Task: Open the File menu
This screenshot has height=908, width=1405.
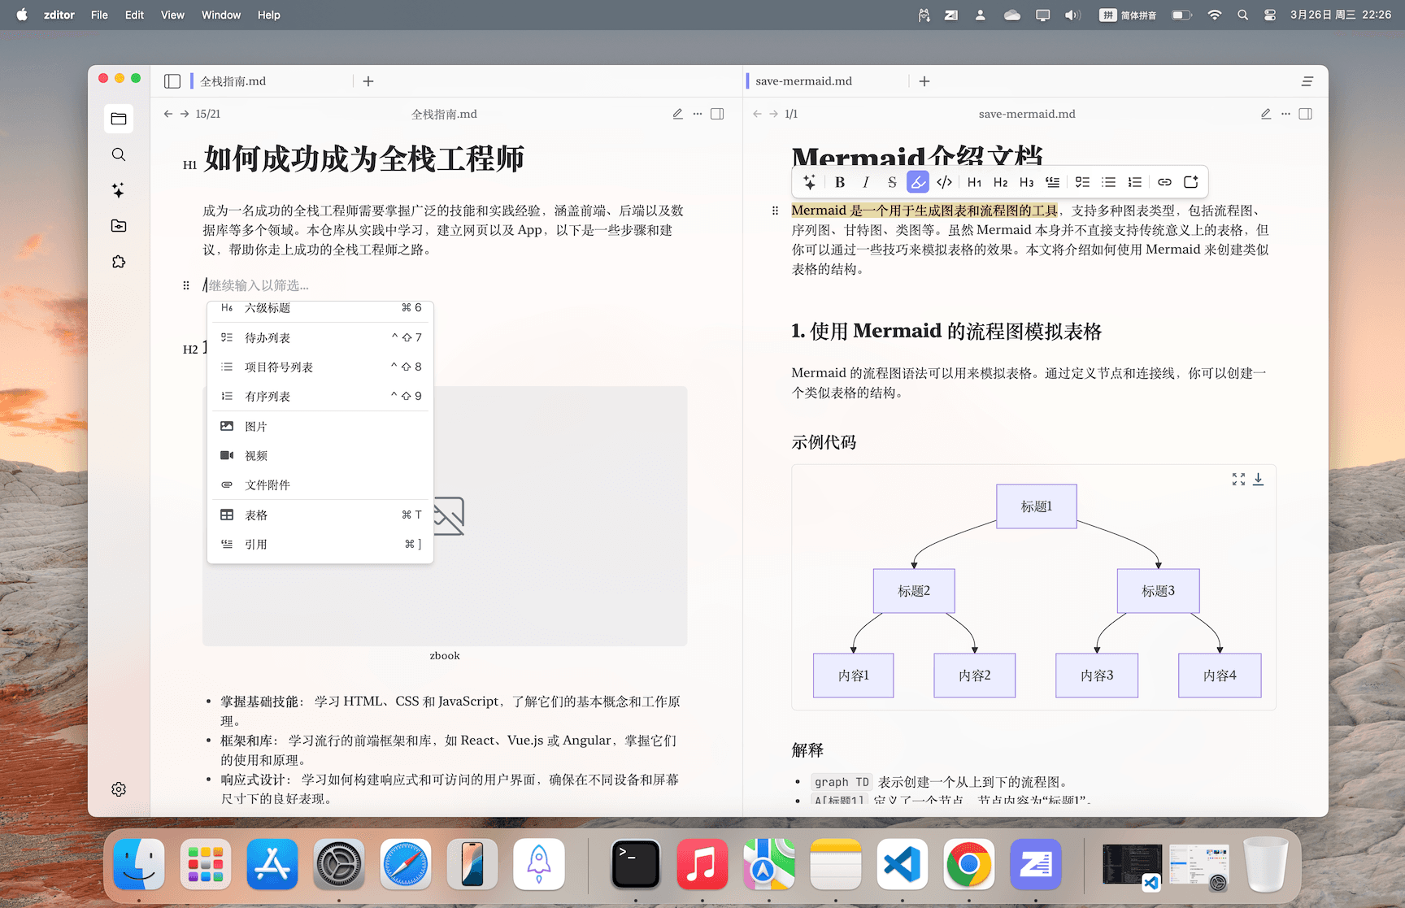Action: [99, 15]
